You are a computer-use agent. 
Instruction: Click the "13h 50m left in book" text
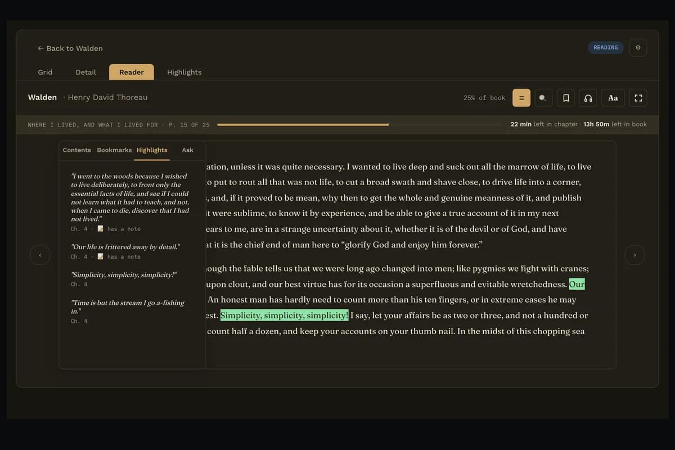click(615, 124)
